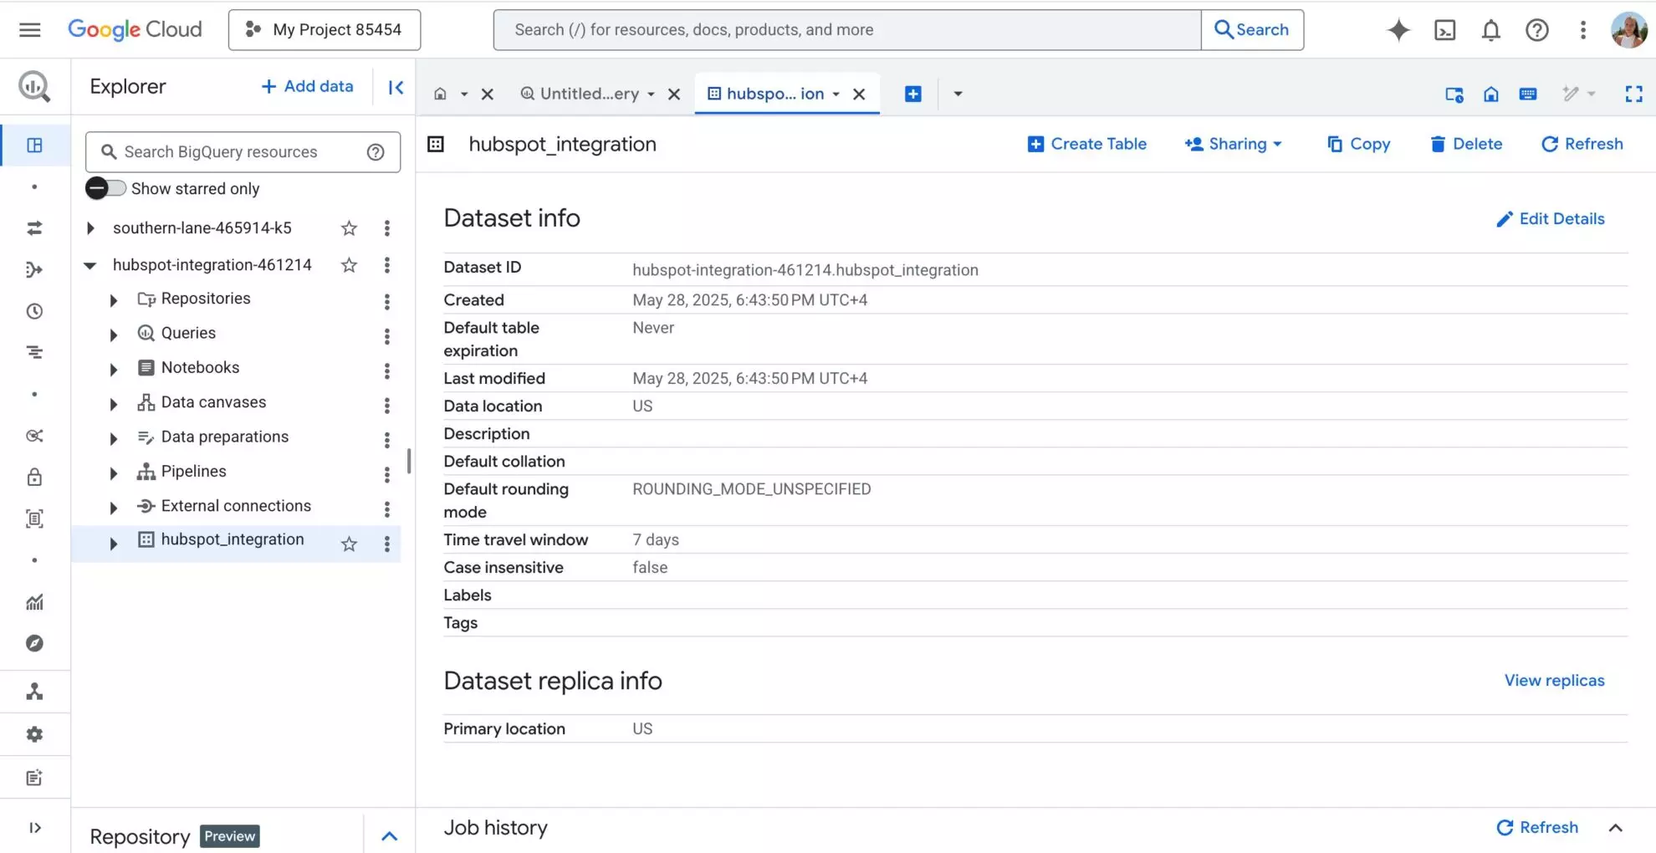Click search help icon in Explorer
Screen dimensions: 1656x853
376,152
